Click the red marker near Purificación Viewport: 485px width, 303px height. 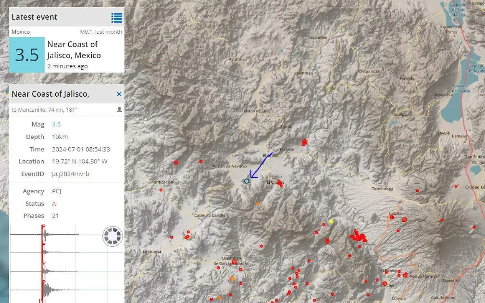tap(161, 190)
